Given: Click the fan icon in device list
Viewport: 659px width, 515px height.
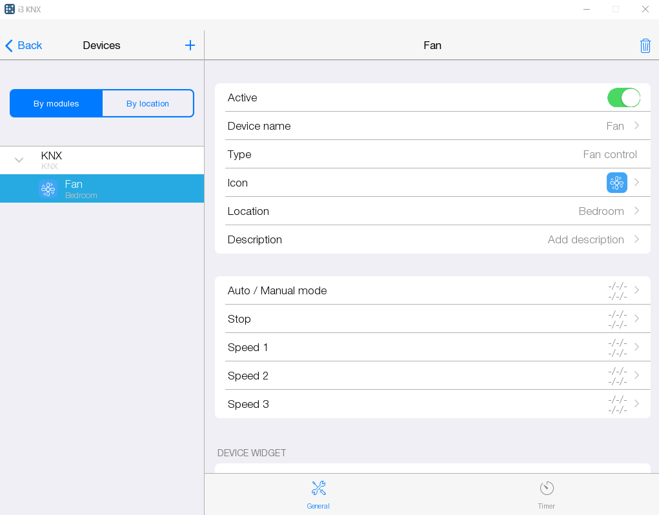Looking at the screenshot, I should point(48,189).
